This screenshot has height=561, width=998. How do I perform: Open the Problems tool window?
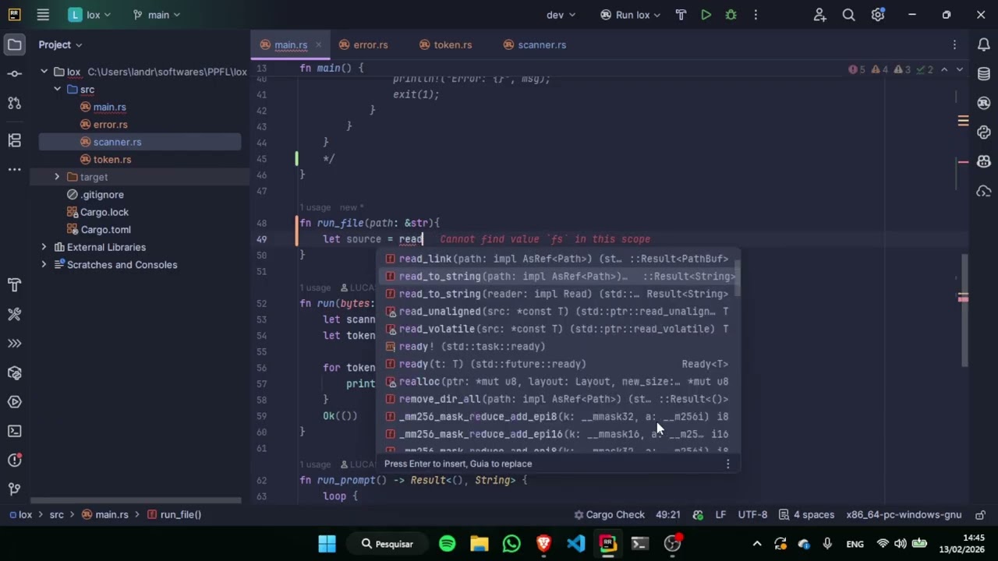(x=14, y=460)
